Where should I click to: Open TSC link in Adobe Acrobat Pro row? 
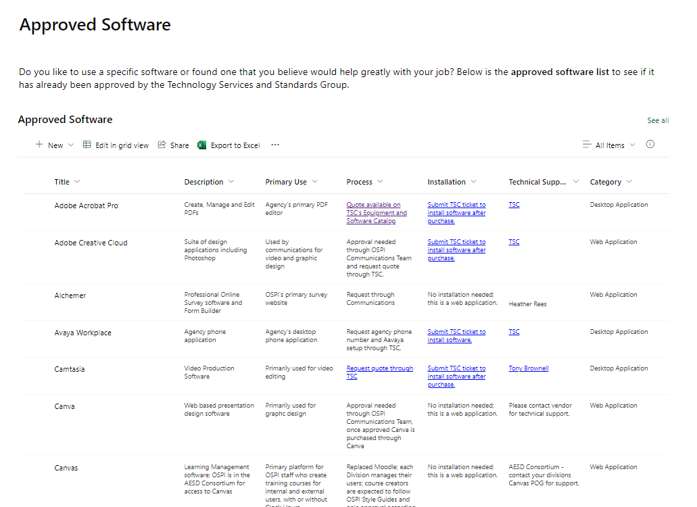point(514,205)
